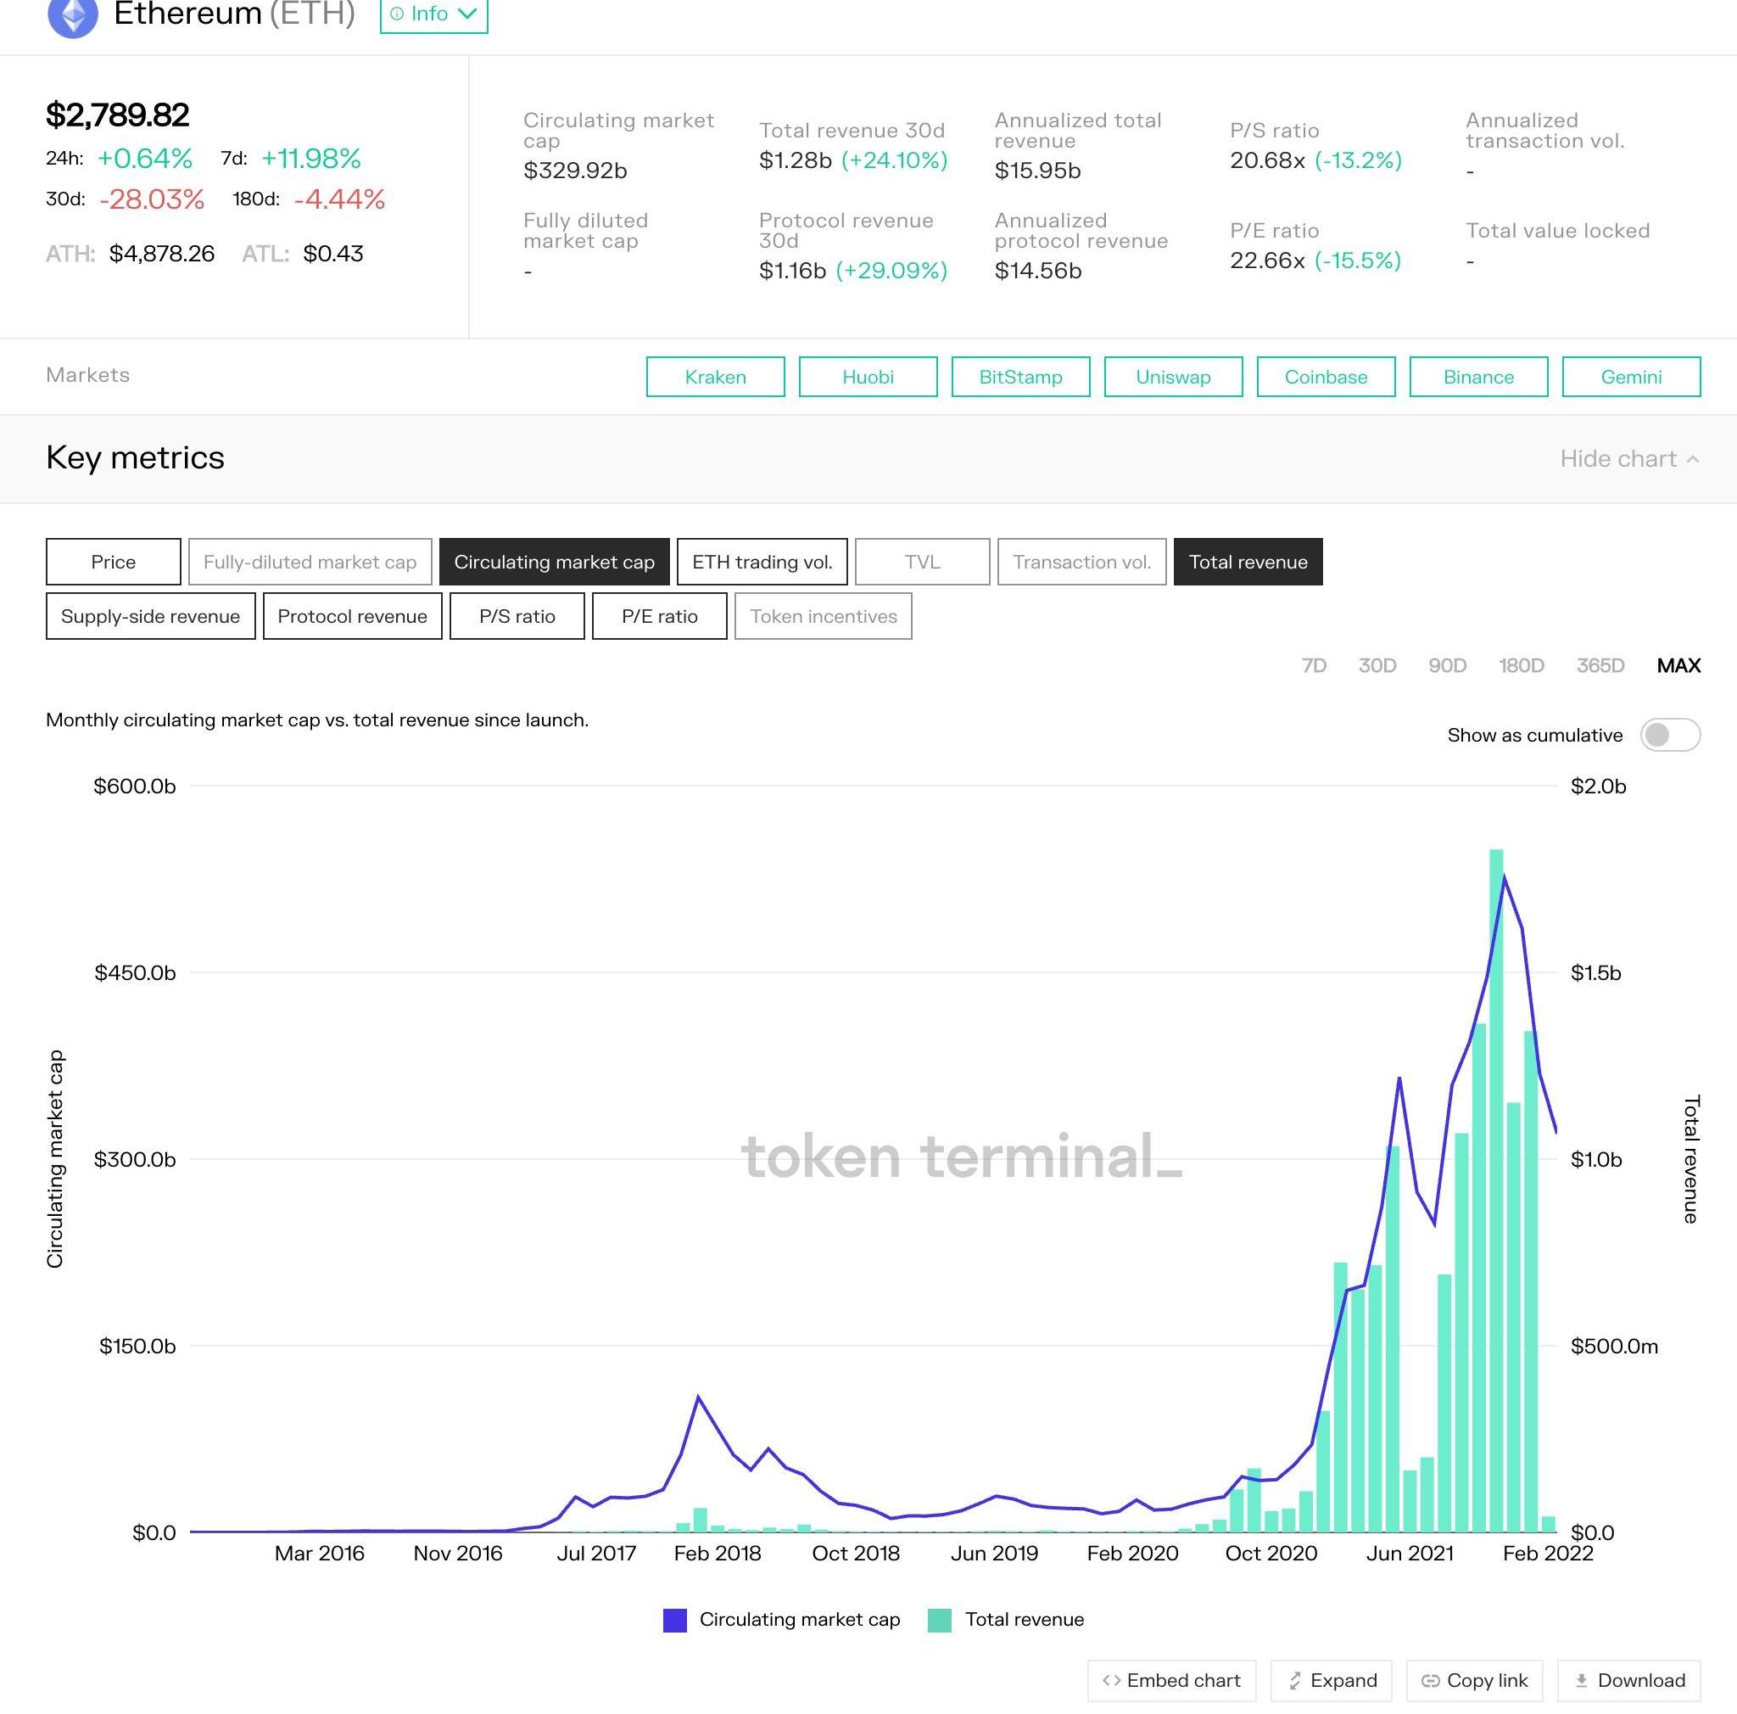Screen dimensions: 1737x1714
Task: Click the Mar 2016 axis label
Action: click(x=319, y=1553)
